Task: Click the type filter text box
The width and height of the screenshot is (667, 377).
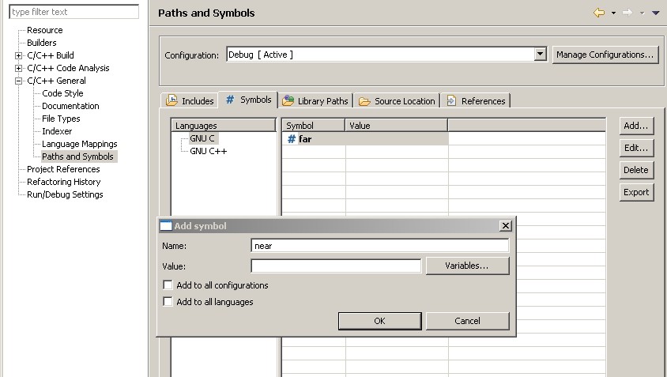Action: [x=74, y=12]
